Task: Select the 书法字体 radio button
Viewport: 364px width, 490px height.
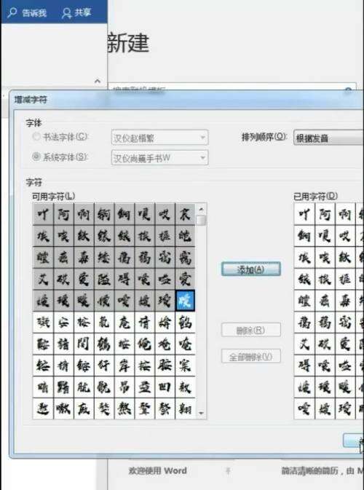Action: [x=36, y=137]
